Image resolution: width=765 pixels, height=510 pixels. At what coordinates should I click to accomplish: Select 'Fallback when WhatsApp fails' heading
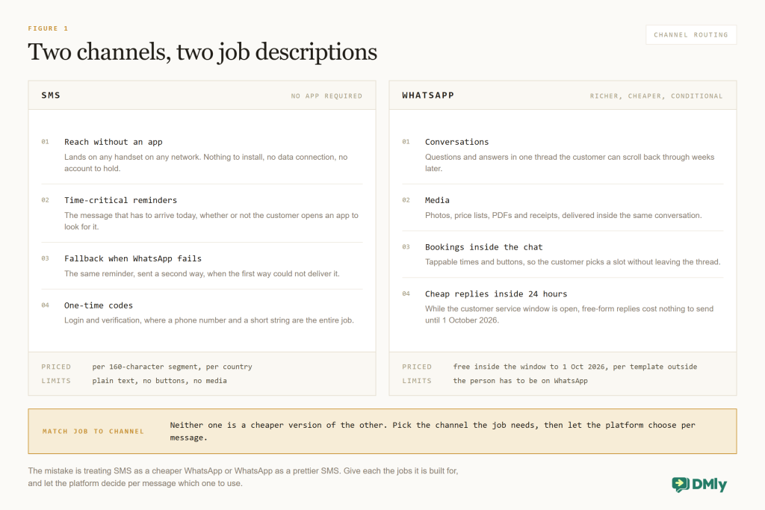(x=133, y=258)
